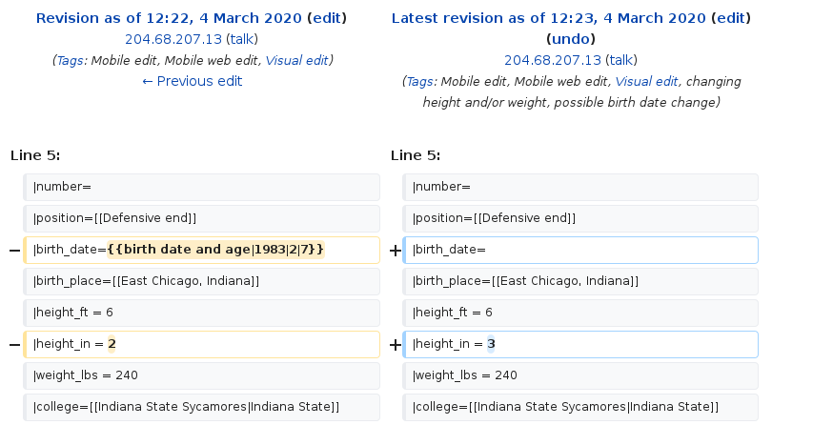Click East Chicago birth_place line in the latest revision
The height and width of the screenshot is (425, 833).
580,281
